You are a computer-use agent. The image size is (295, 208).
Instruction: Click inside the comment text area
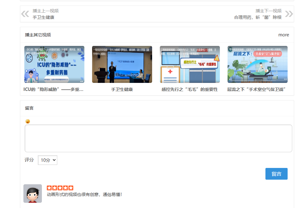(158, 138)
